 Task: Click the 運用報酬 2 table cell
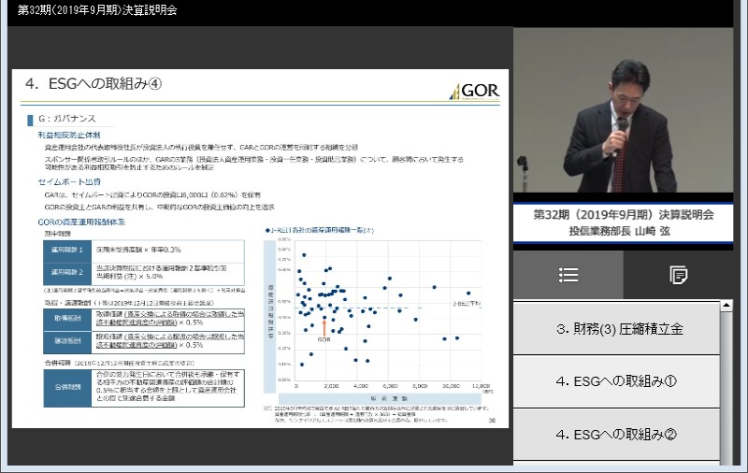pos(67,272)
